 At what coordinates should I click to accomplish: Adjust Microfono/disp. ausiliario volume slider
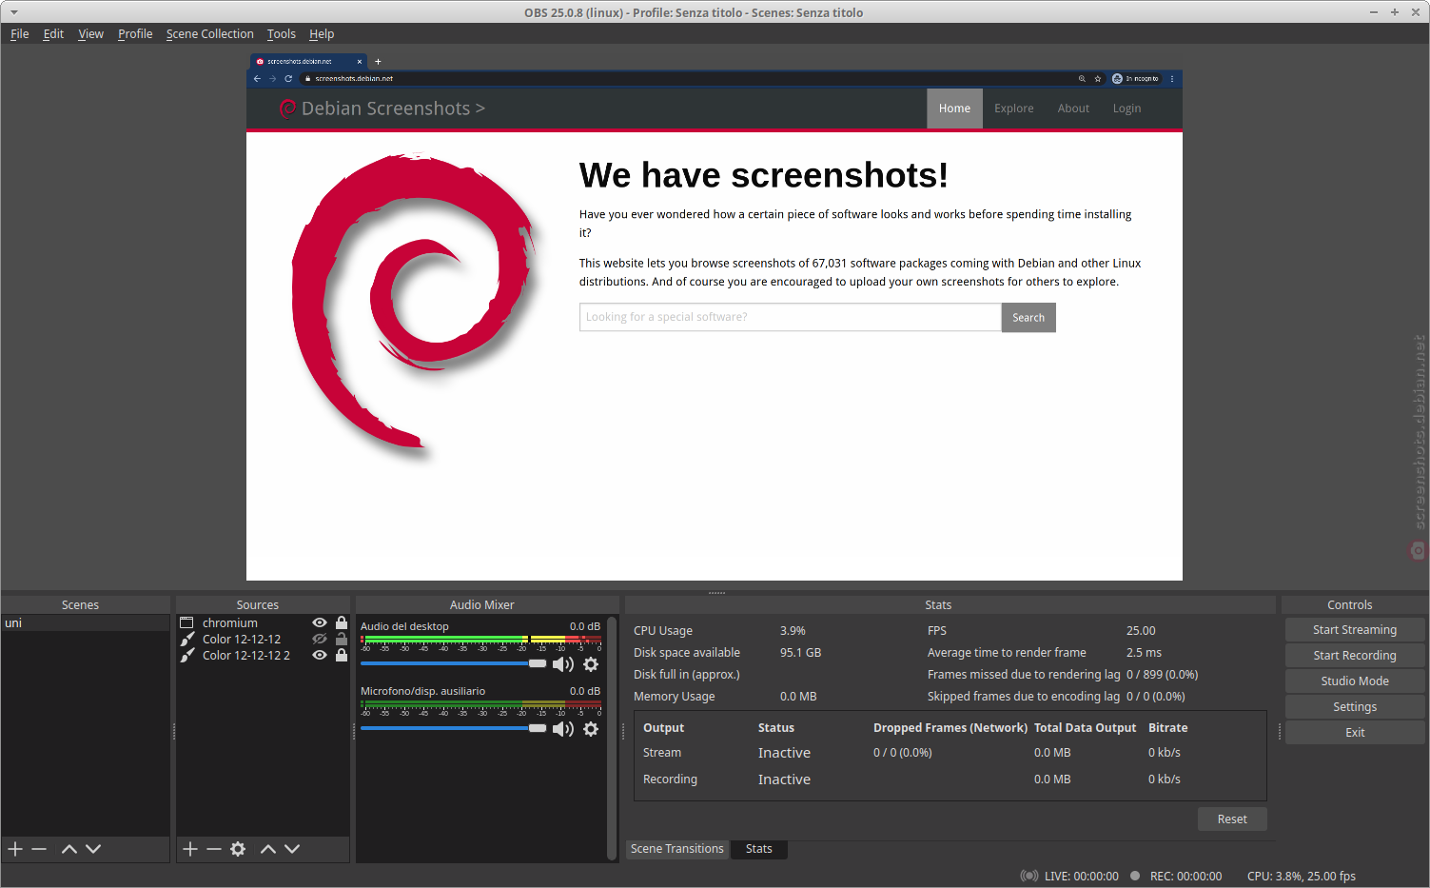point(454,728)
